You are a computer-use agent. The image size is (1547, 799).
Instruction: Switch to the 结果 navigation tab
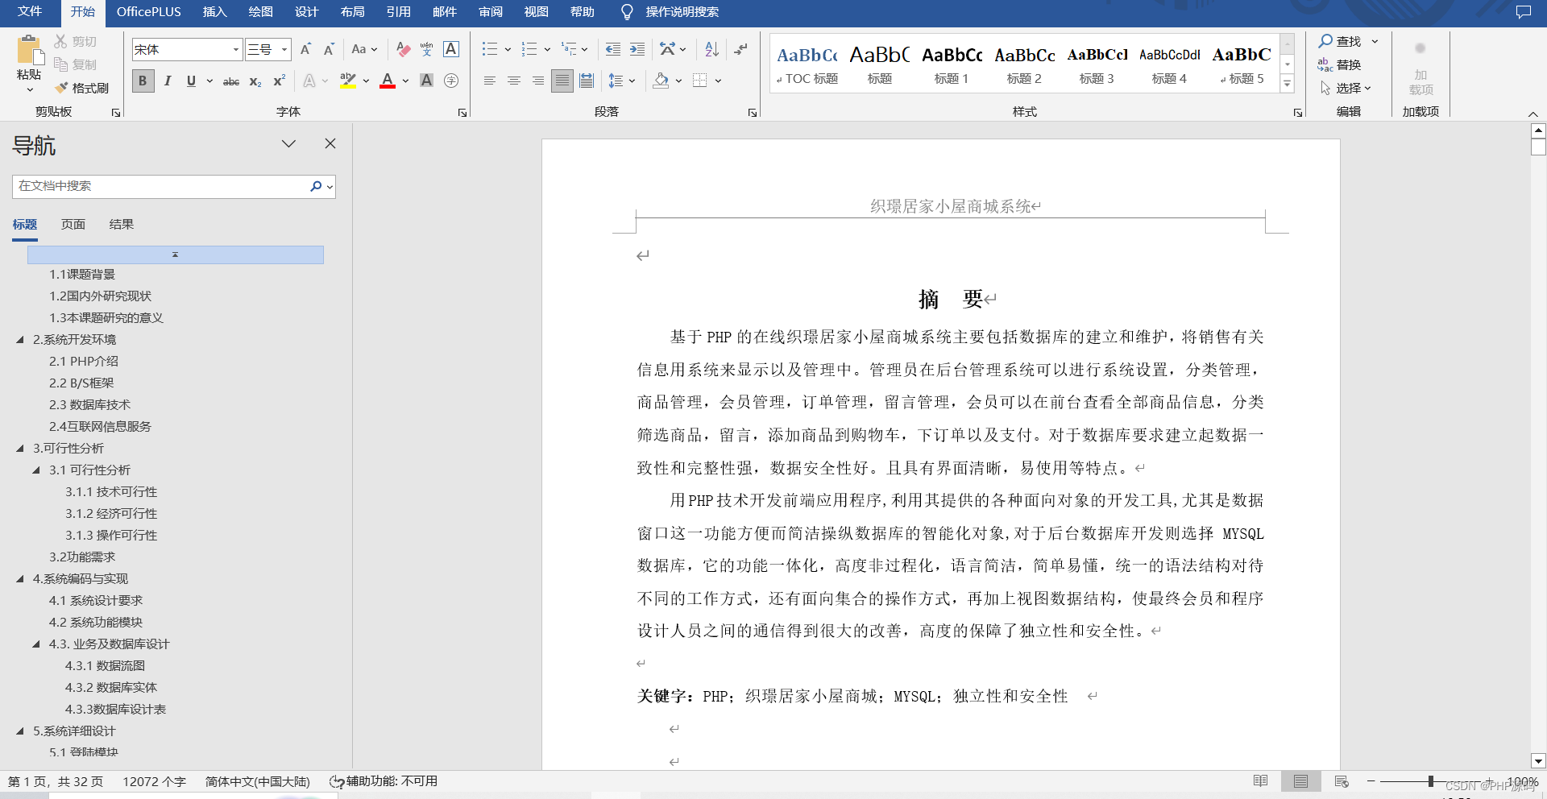click(122, 225)
